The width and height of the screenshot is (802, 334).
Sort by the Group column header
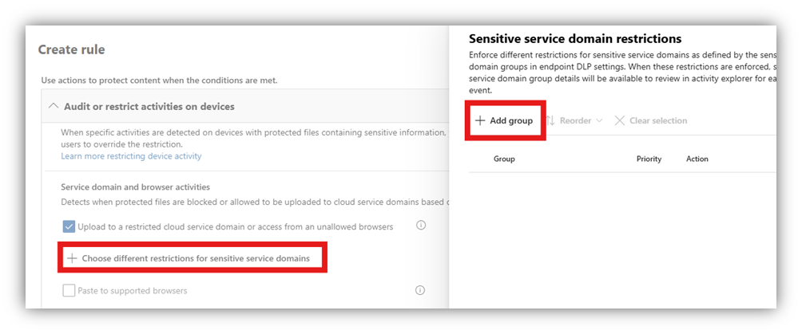click(504, 159)
